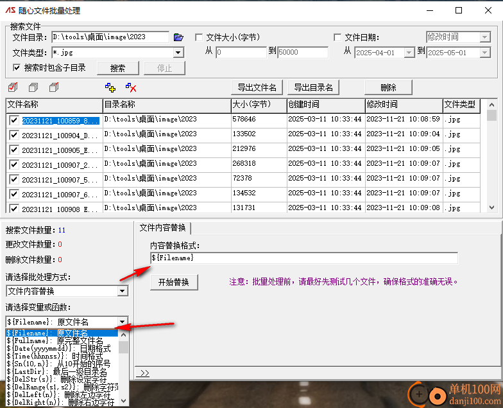This screenshot has width=503, height=408.
Task: Click the content replace format input field
Action: tap(304, 258)
